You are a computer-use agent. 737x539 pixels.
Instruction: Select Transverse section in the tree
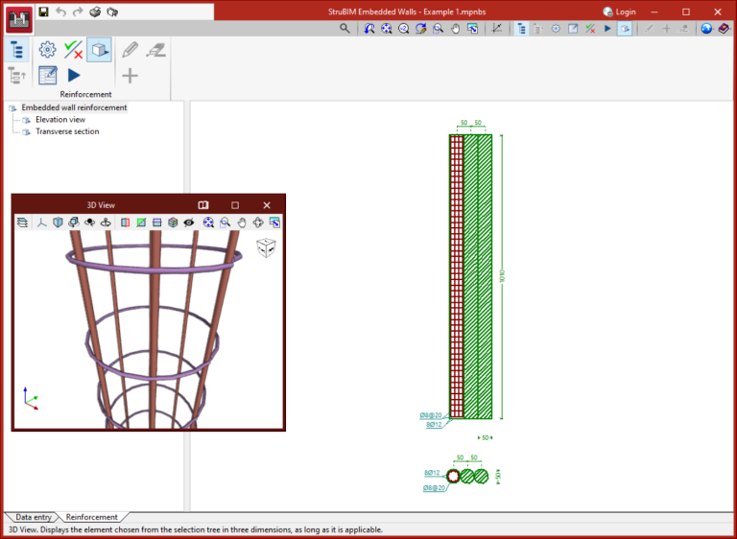[x=67, y=131]
